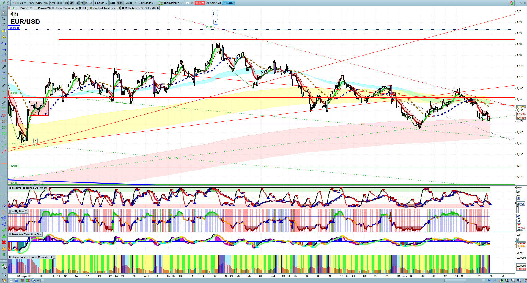
Task: Click the 35kU units button
Action: click(x=129, y=3)
